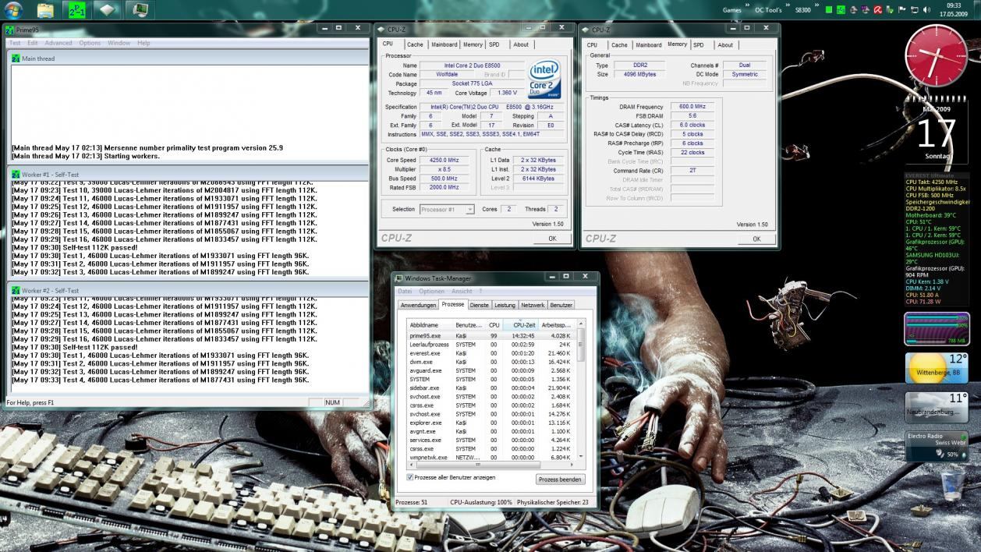This screenshot has width=981, height=552.
Task: Click the Worker #1 window icon
Action: [x=16, y=175]
